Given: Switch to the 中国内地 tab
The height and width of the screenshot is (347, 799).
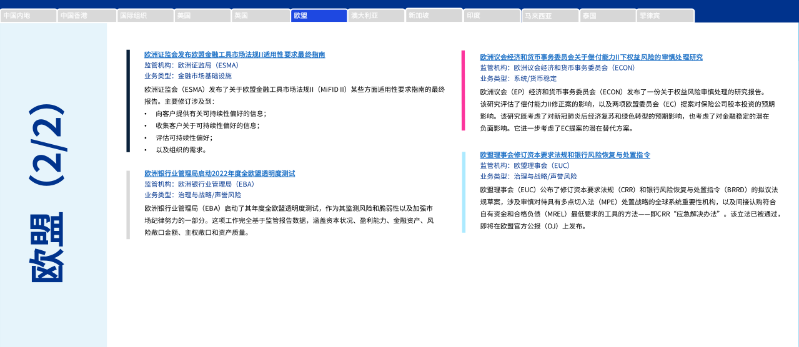Looking at the screenshot, I should coord(29,16).
